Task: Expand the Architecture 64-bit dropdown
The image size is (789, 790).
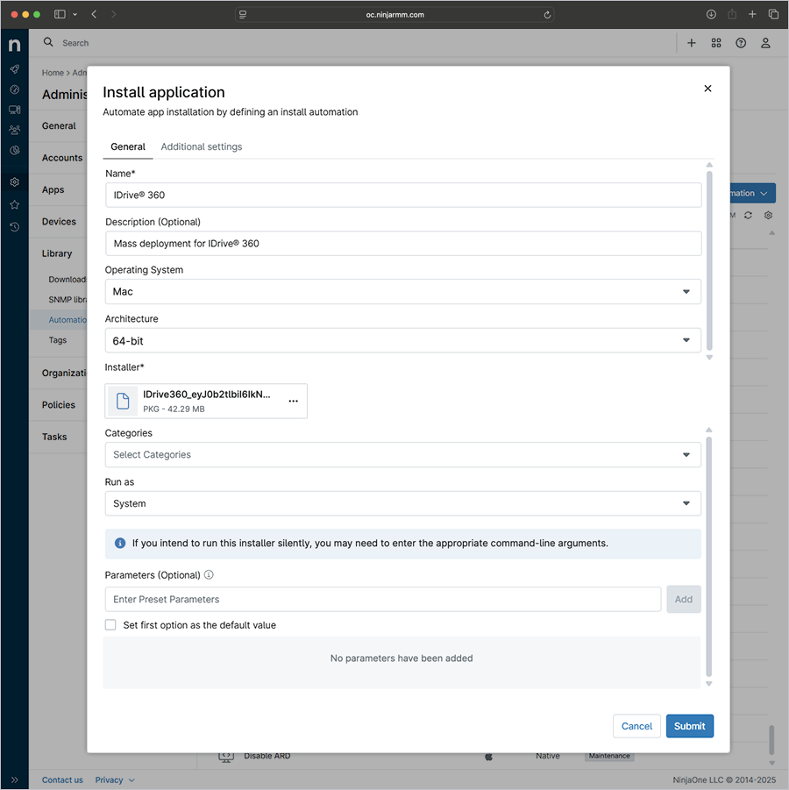Action: [x=402, y=340]
